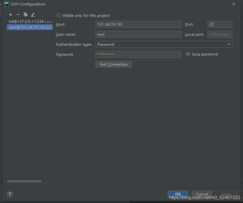Click the dropdown arrow beside Password type

pos(229,44)
